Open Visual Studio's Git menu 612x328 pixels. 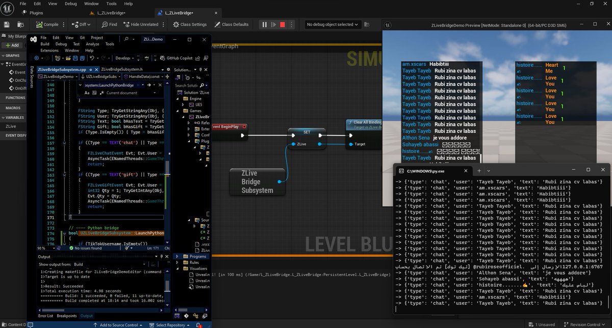point(82,38)
